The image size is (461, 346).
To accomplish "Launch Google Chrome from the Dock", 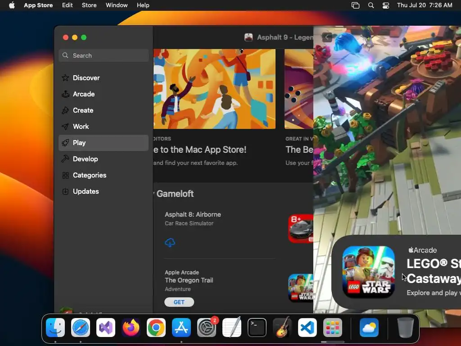I will (156, 328).
